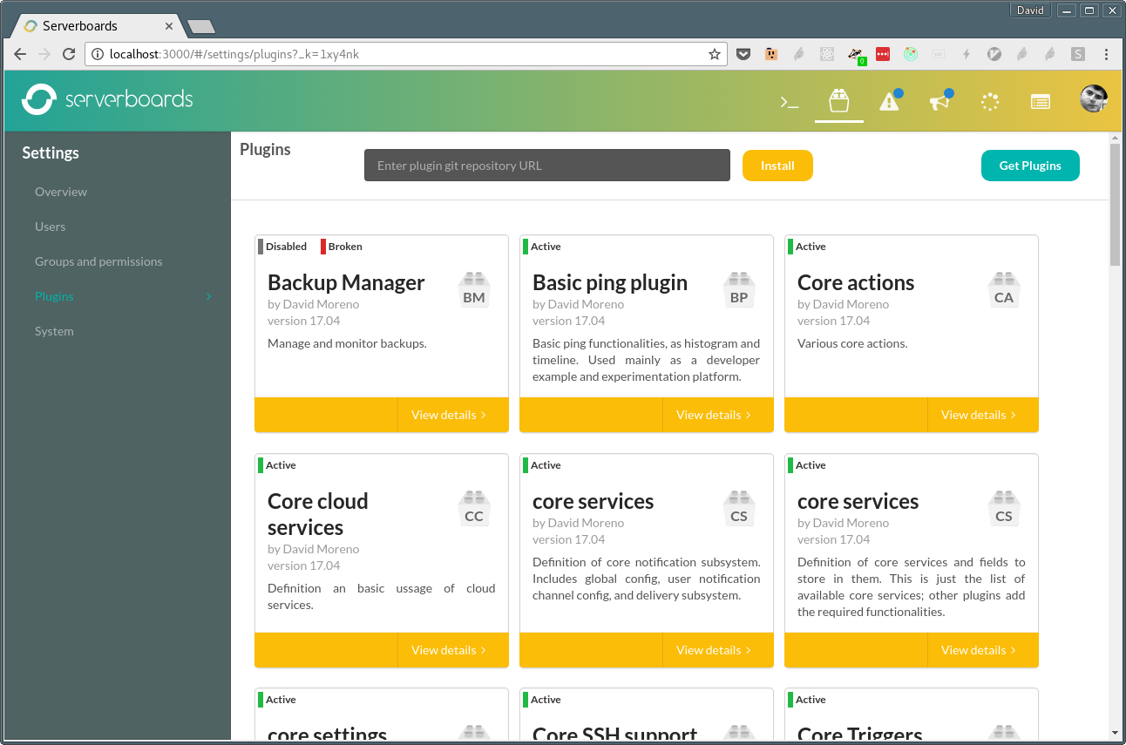
Task: Click the Basic ping plugin title
Action: [610, 282]
